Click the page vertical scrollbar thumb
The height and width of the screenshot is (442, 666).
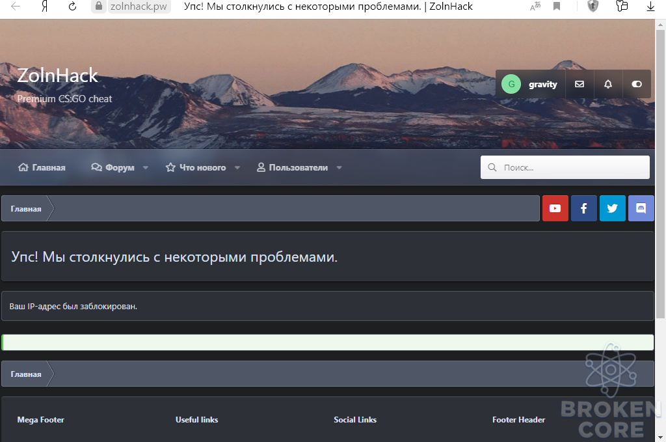point(660,173)
